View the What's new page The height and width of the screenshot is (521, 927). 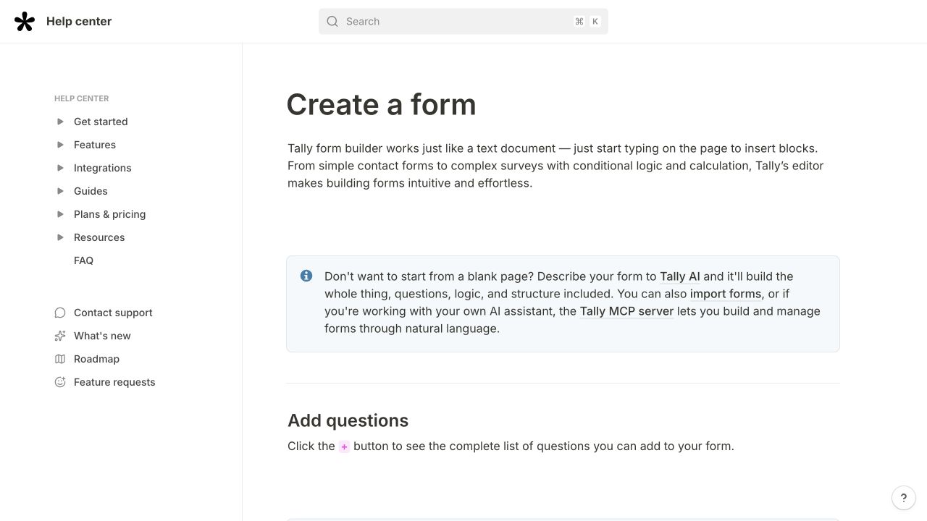click(x=102, y=336)
